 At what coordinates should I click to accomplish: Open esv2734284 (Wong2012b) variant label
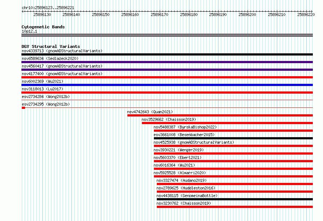click(46, 97)
